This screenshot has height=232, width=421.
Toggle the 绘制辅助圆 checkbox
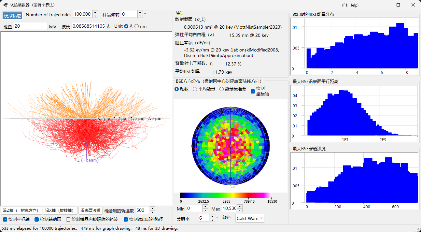click(x=37, y=220)
